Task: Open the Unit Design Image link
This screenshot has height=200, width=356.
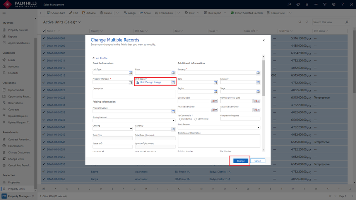Action: point(150,82)
